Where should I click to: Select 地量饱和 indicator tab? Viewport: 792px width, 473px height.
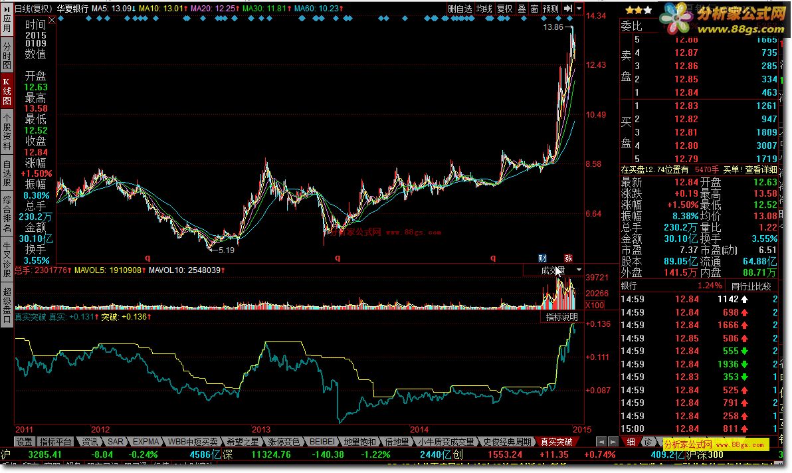point(359,442)
